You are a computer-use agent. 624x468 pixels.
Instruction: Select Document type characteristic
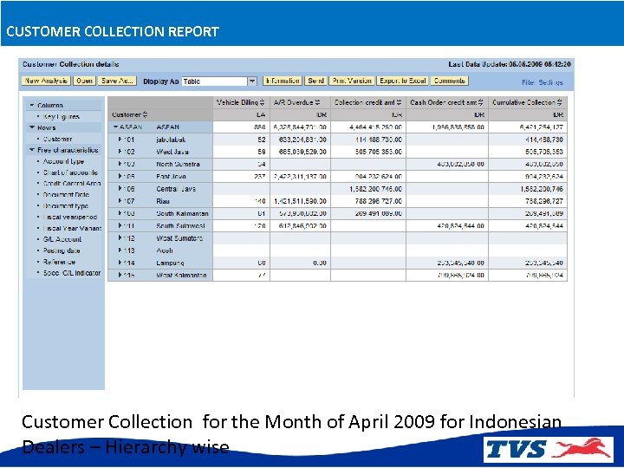tap(66, 205)
